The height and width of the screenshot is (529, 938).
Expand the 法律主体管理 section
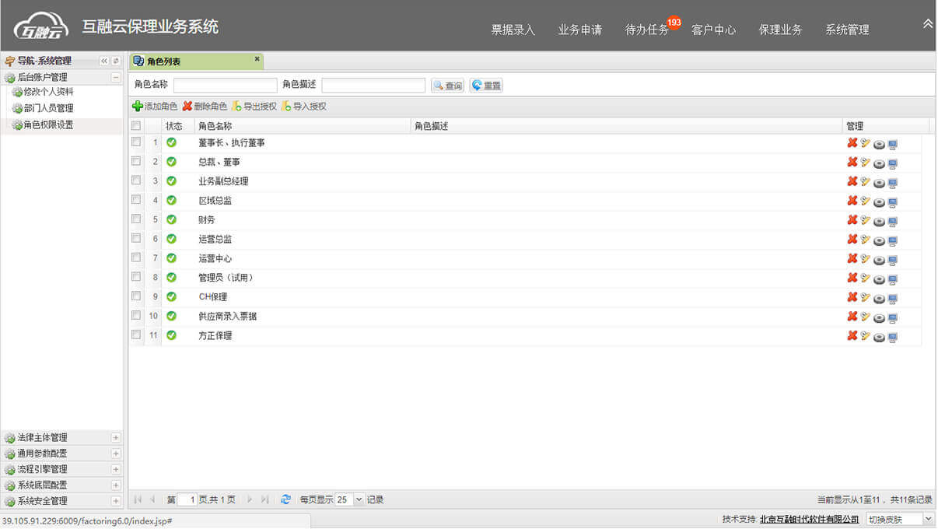pyautogui.click(x=116, y=438)
